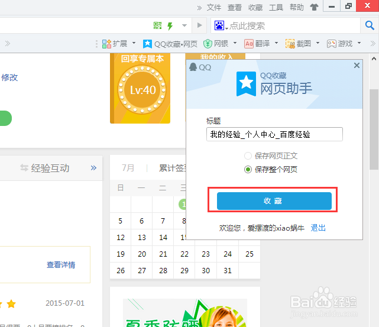Click calendar date 20
This screenshot has height=327, width=379.
(142, 254)
